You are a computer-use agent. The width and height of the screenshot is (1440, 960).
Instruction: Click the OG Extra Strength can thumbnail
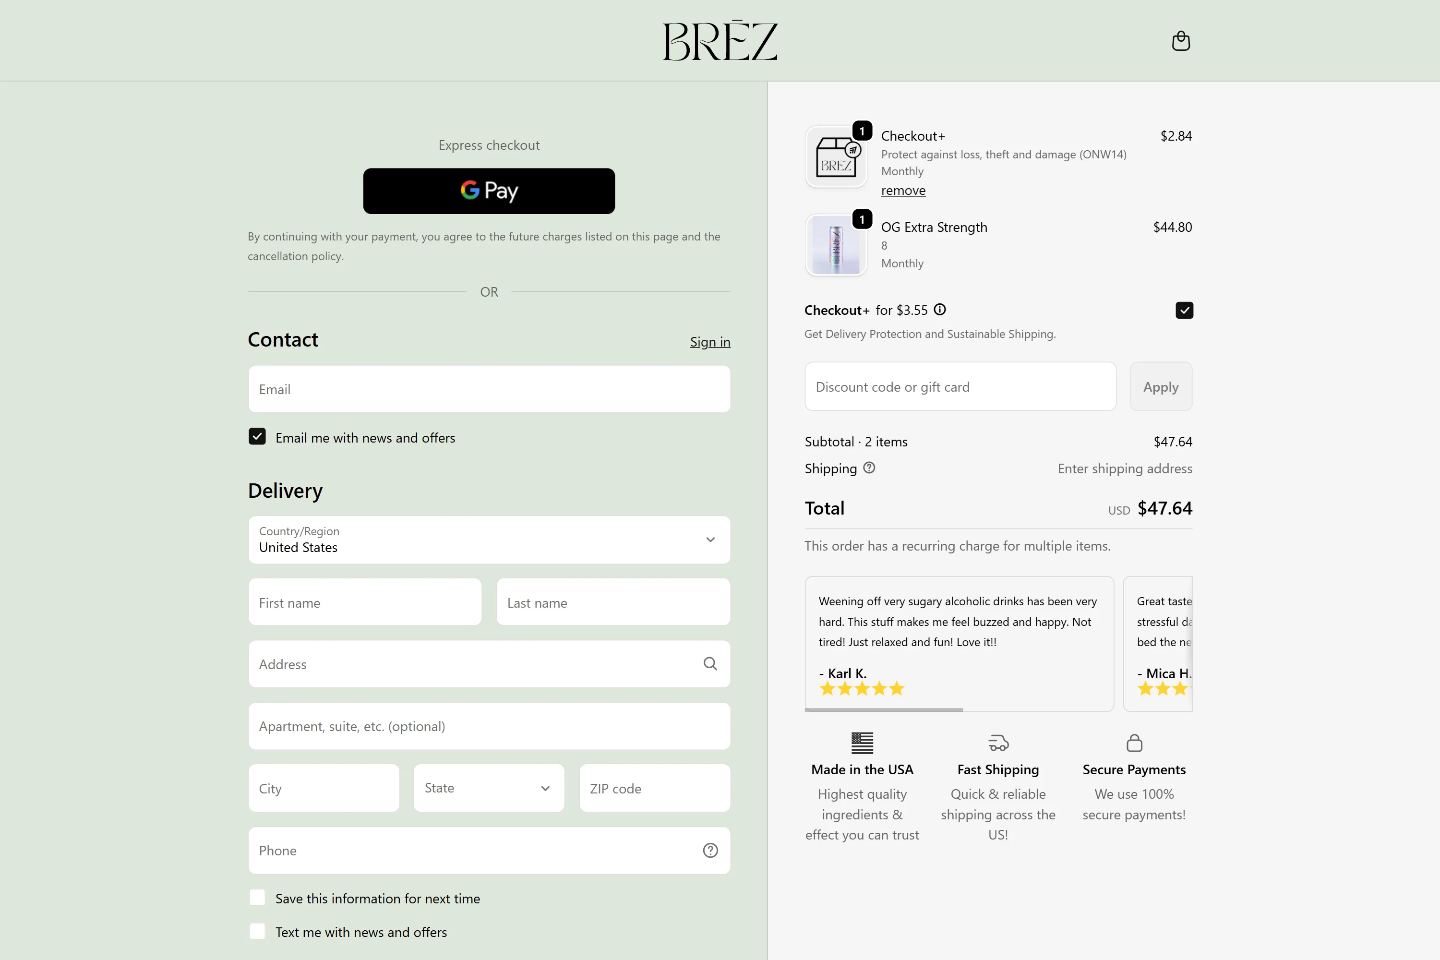[x=836, y=245]
